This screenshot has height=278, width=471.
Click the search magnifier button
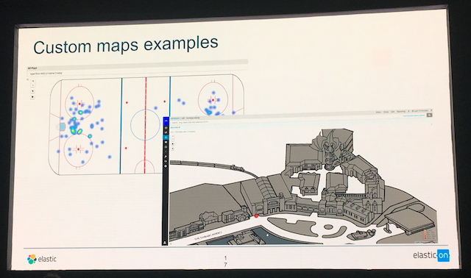point(430,115)
